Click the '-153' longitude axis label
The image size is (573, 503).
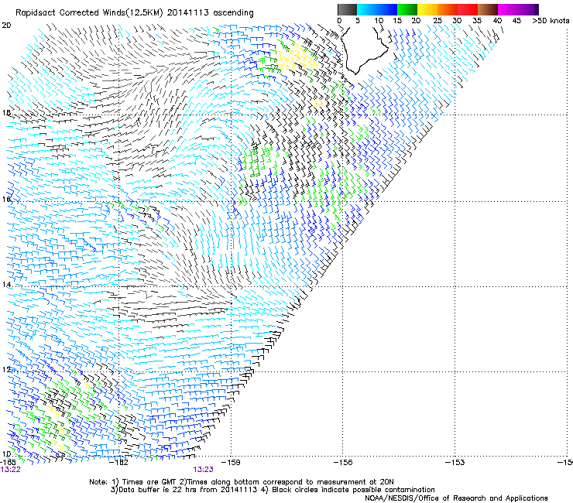click(x=455, y=463)
